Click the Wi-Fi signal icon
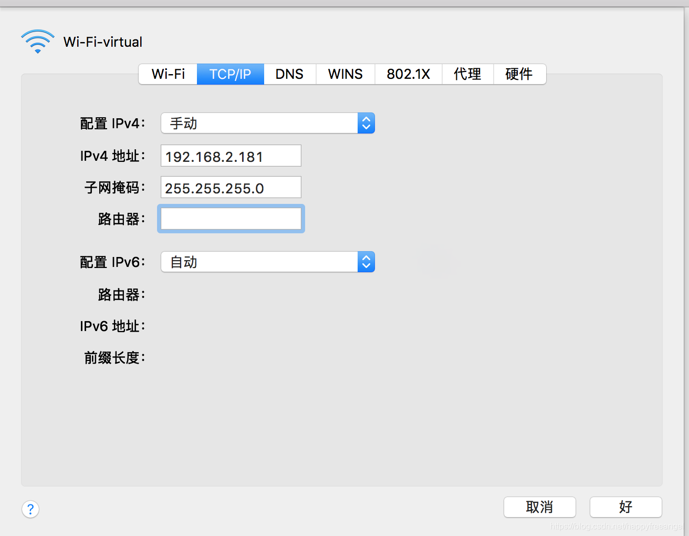This screenshot has width=689, height=536. [38, 42]
